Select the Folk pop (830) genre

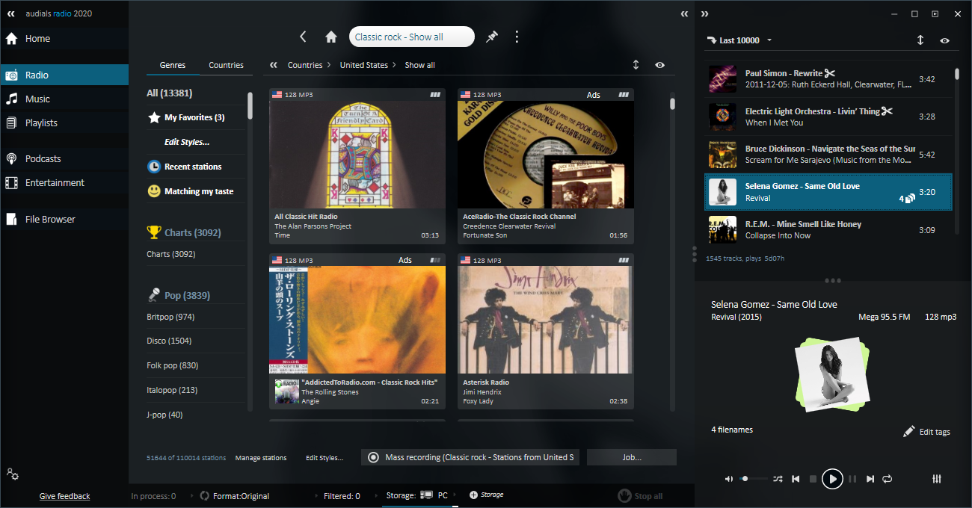coord(172,365)
